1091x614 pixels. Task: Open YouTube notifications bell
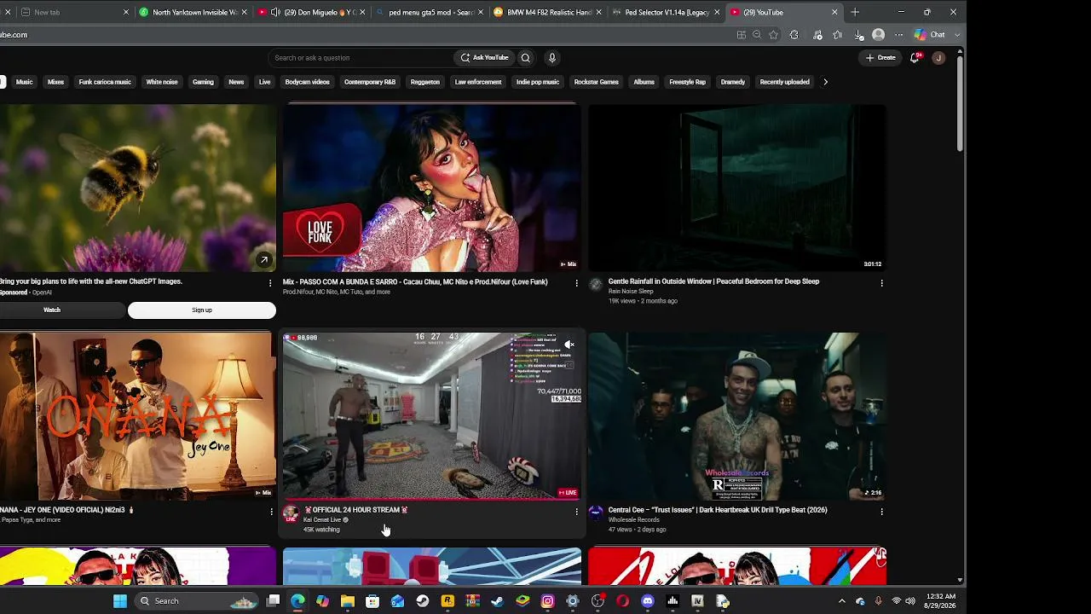[x=915, y=58]
